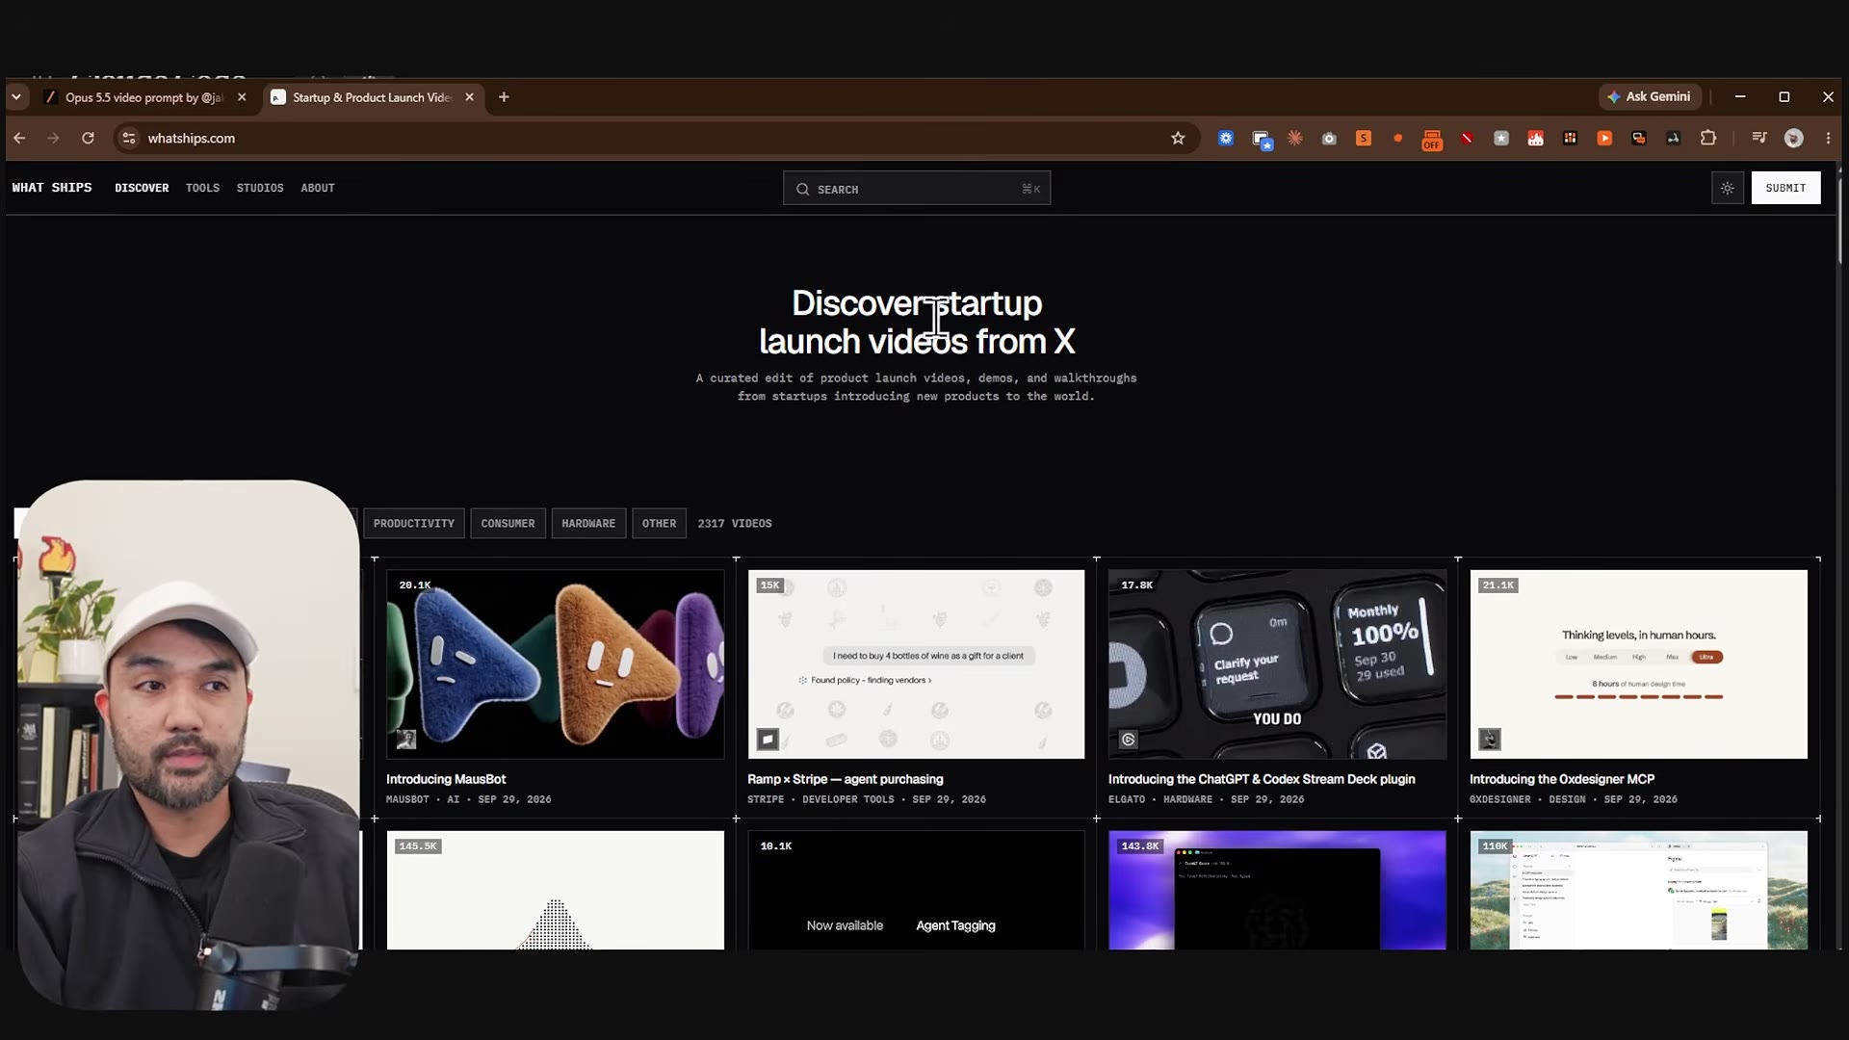Click the '2317 VIDEOS' count text
The image size is (1849, 1040).
point(735,524)
